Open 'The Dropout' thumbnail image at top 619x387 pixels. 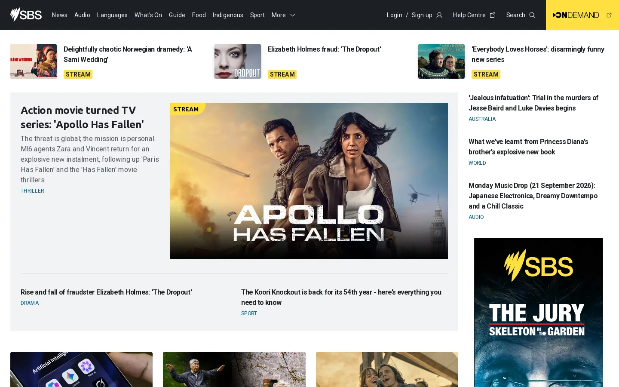238,61
